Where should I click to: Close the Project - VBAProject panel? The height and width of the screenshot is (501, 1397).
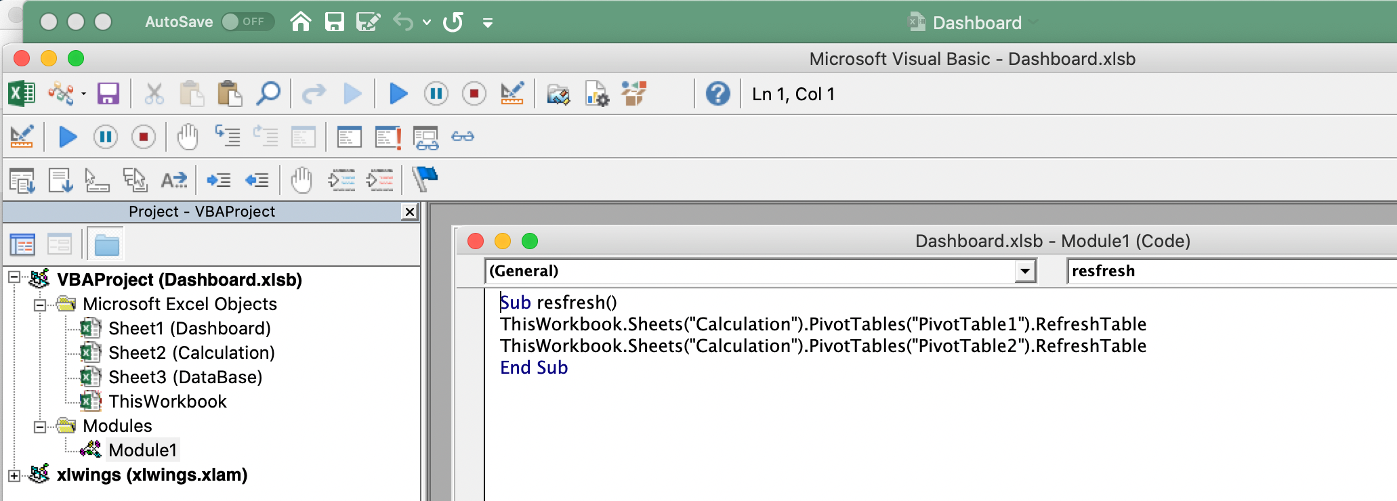click(x=409, y=212)
